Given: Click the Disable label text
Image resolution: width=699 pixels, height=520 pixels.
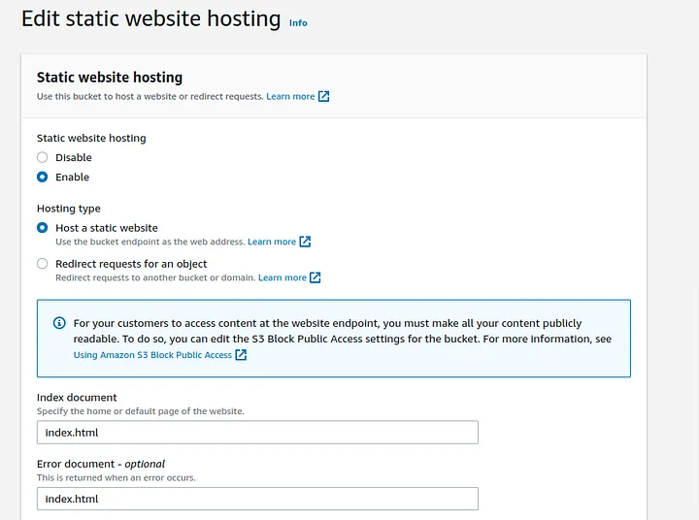Looking at the screenshot, I should (x=74, y=157).
